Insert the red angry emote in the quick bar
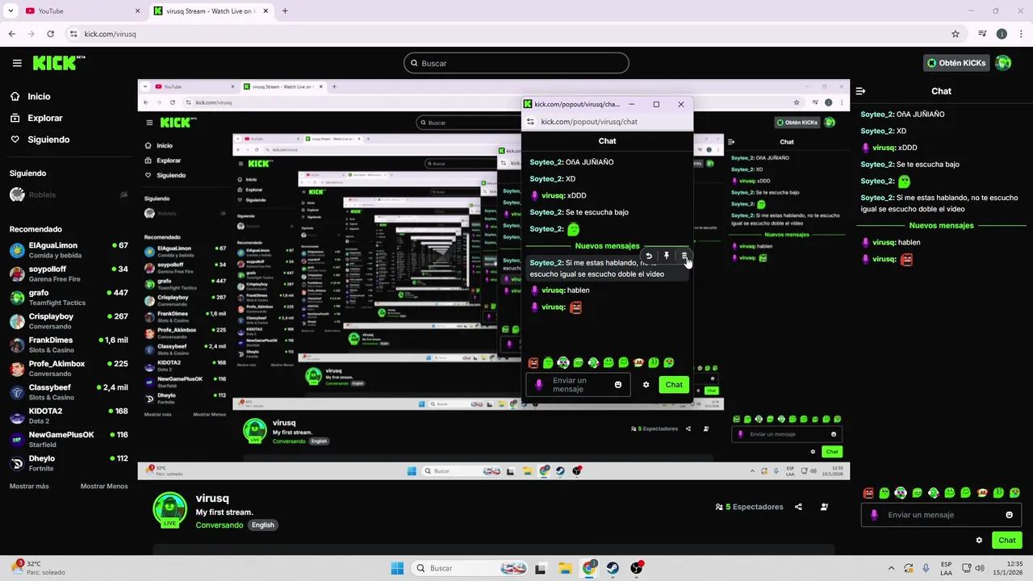The image size is (1033, 581). (868, 492)
